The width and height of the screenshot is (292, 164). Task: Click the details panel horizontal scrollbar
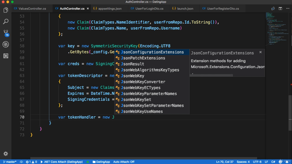point(211,75)
